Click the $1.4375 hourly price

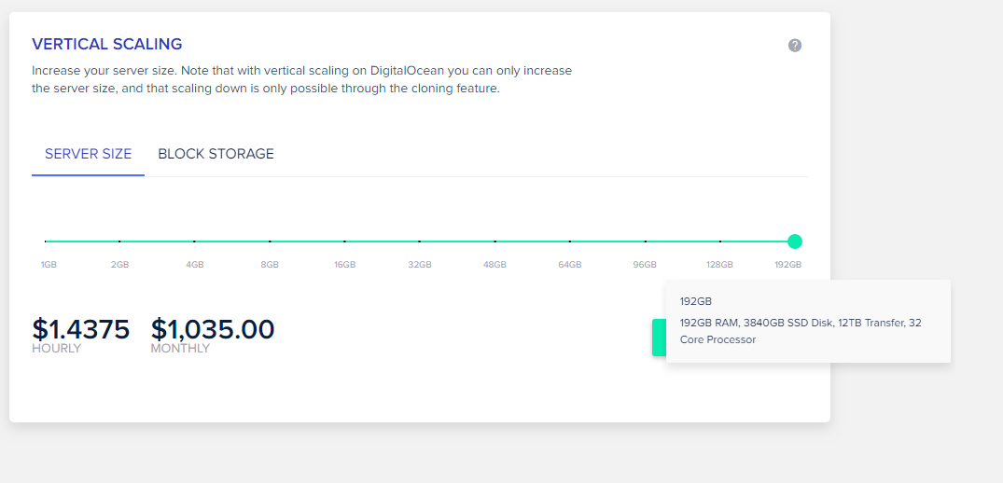point(80,329)
